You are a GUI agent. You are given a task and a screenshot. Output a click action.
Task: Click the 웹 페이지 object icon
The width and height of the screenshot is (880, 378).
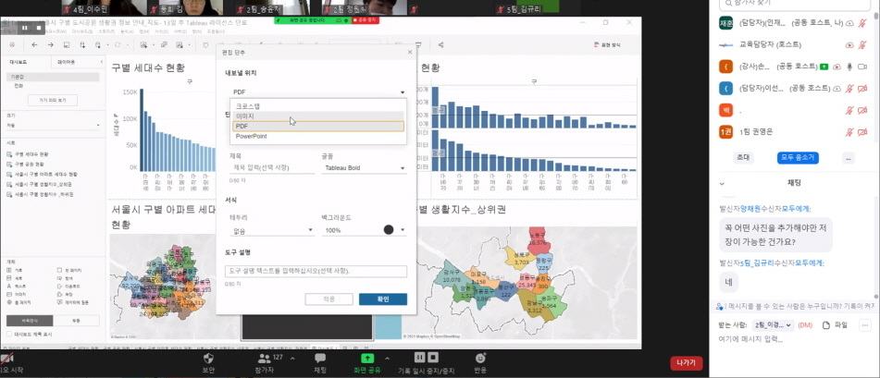coord(9,301)
